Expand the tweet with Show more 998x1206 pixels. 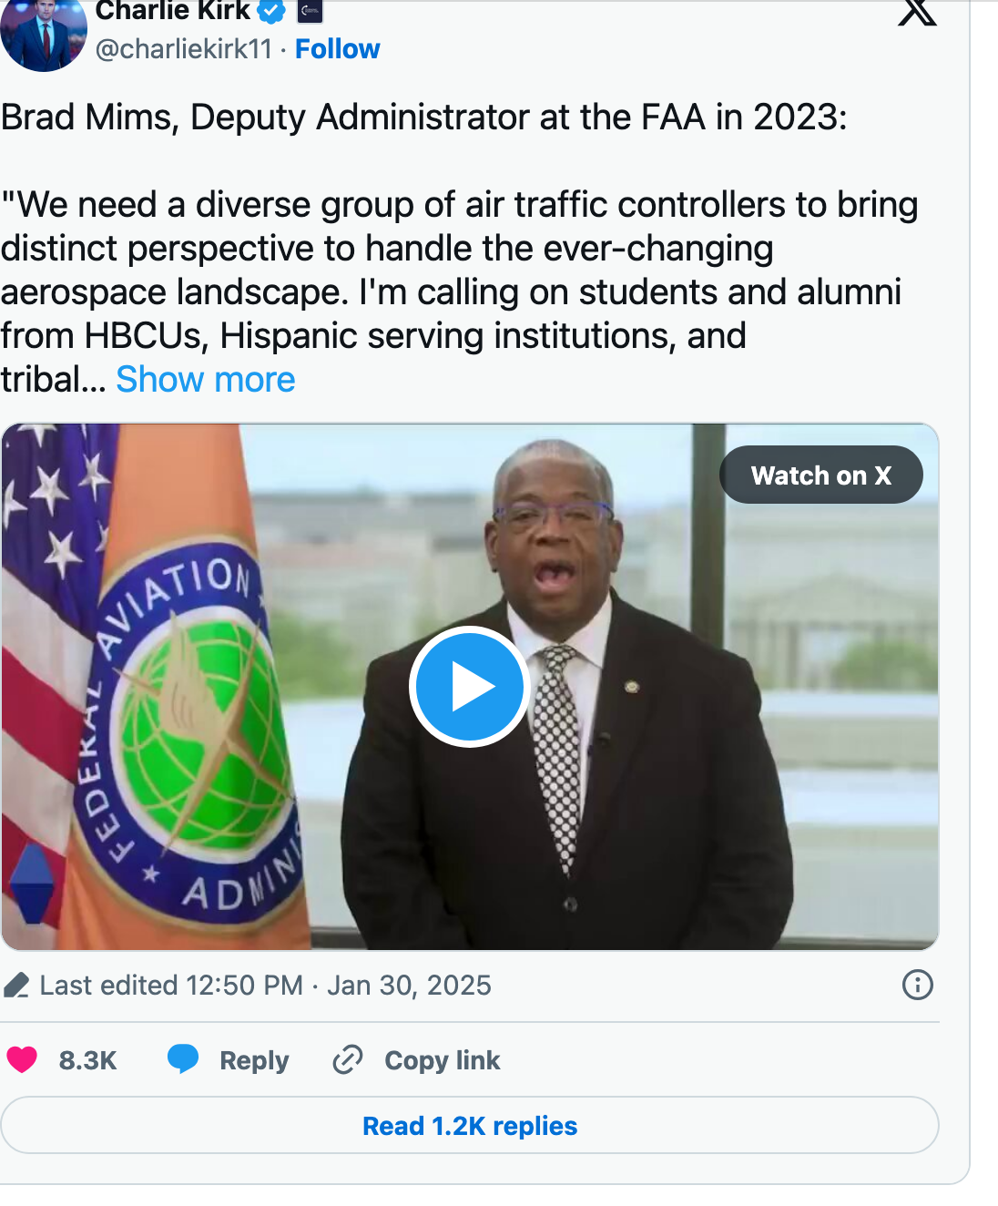coord(206,380)
